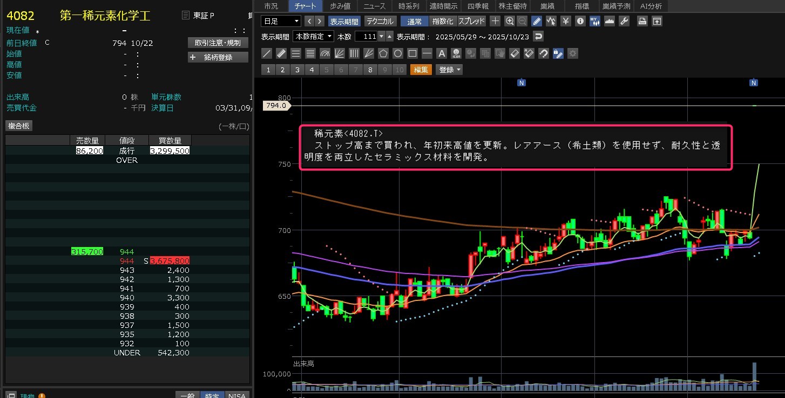Click the 本数 number input field
The image size is (785, 398).
coord(366,37)
